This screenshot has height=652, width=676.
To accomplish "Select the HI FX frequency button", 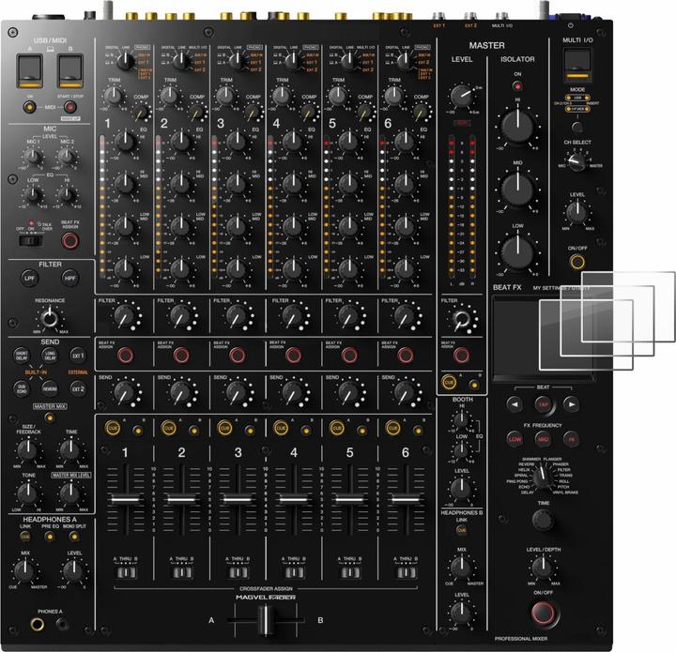I will coord(571,438).
